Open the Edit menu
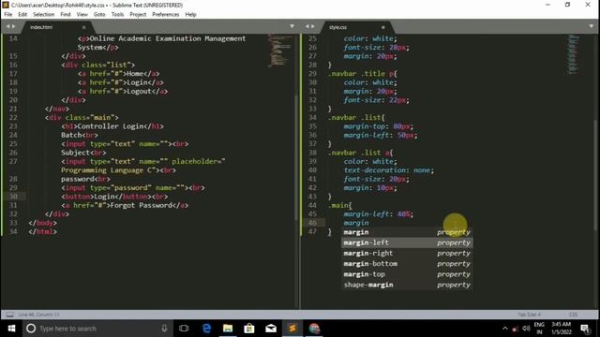 22,15
